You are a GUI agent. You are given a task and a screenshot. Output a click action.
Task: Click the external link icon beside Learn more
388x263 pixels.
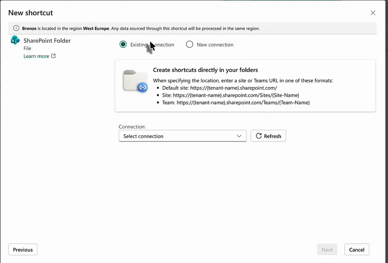(x=54, y=56)
